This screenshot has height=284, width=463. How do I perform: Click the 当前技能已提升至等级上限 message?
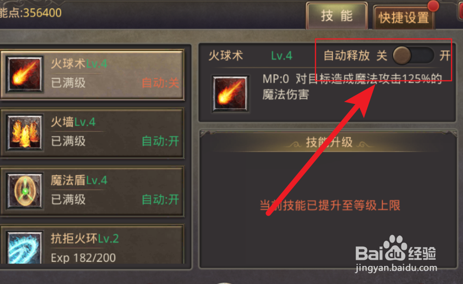(330, 205)
